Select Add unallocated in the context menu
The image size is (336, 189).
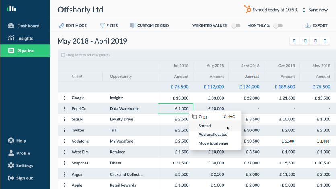[x=215, y=135]
